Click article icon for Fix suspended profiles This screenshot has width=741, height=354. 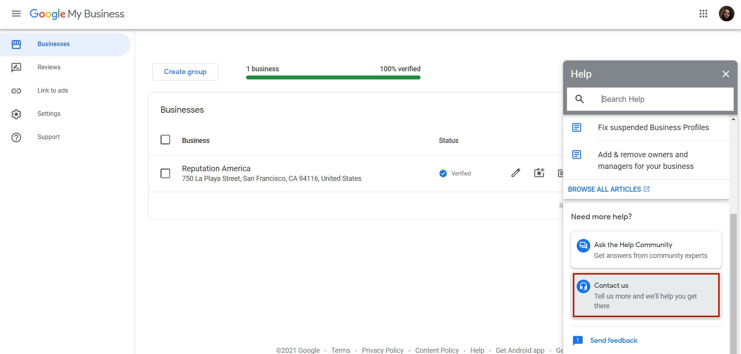tap(577, 127)
